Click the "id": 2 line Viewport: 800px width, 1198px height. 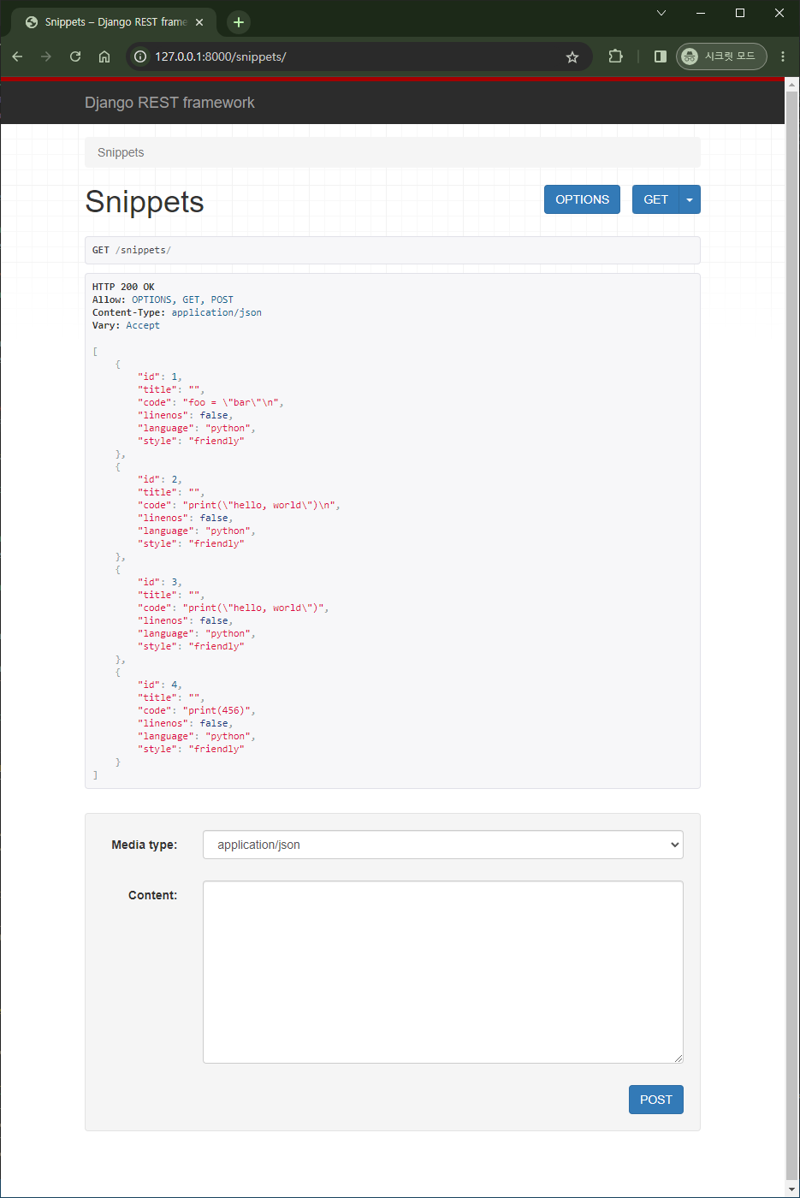click(x=160, y=479)
